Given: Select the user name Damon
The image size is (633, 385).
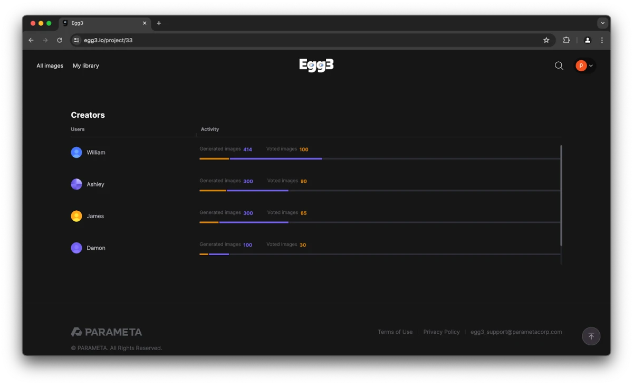Looking at the screenshot, I should pos(96,248).
